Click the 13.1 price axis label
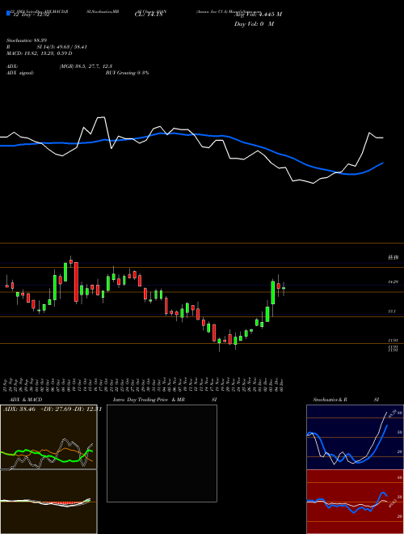The height and width of the screenshot is (534, 404). coord(393,311)
